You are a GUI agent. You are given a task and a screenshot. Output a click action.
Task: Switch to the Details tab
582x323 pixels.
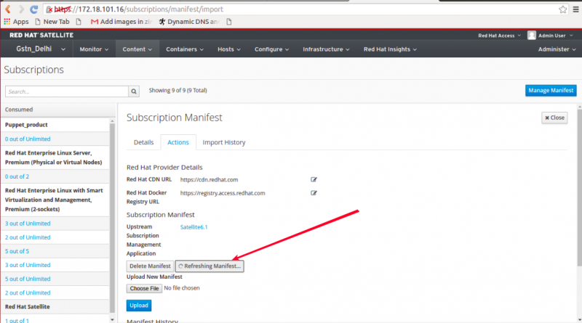pos(143,142)
